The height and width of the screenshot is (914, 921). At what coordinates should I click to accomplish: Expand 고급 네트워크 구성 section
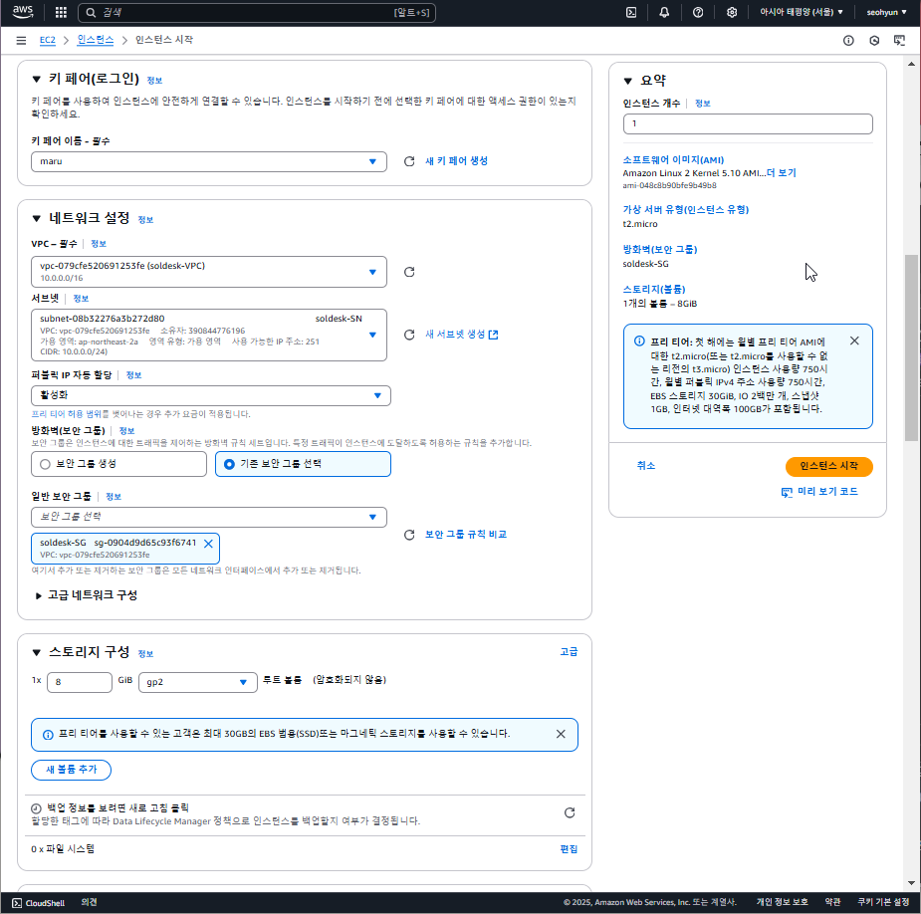tap(87, 595)
